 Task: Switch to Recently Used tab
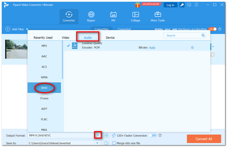tap(43, 38)
